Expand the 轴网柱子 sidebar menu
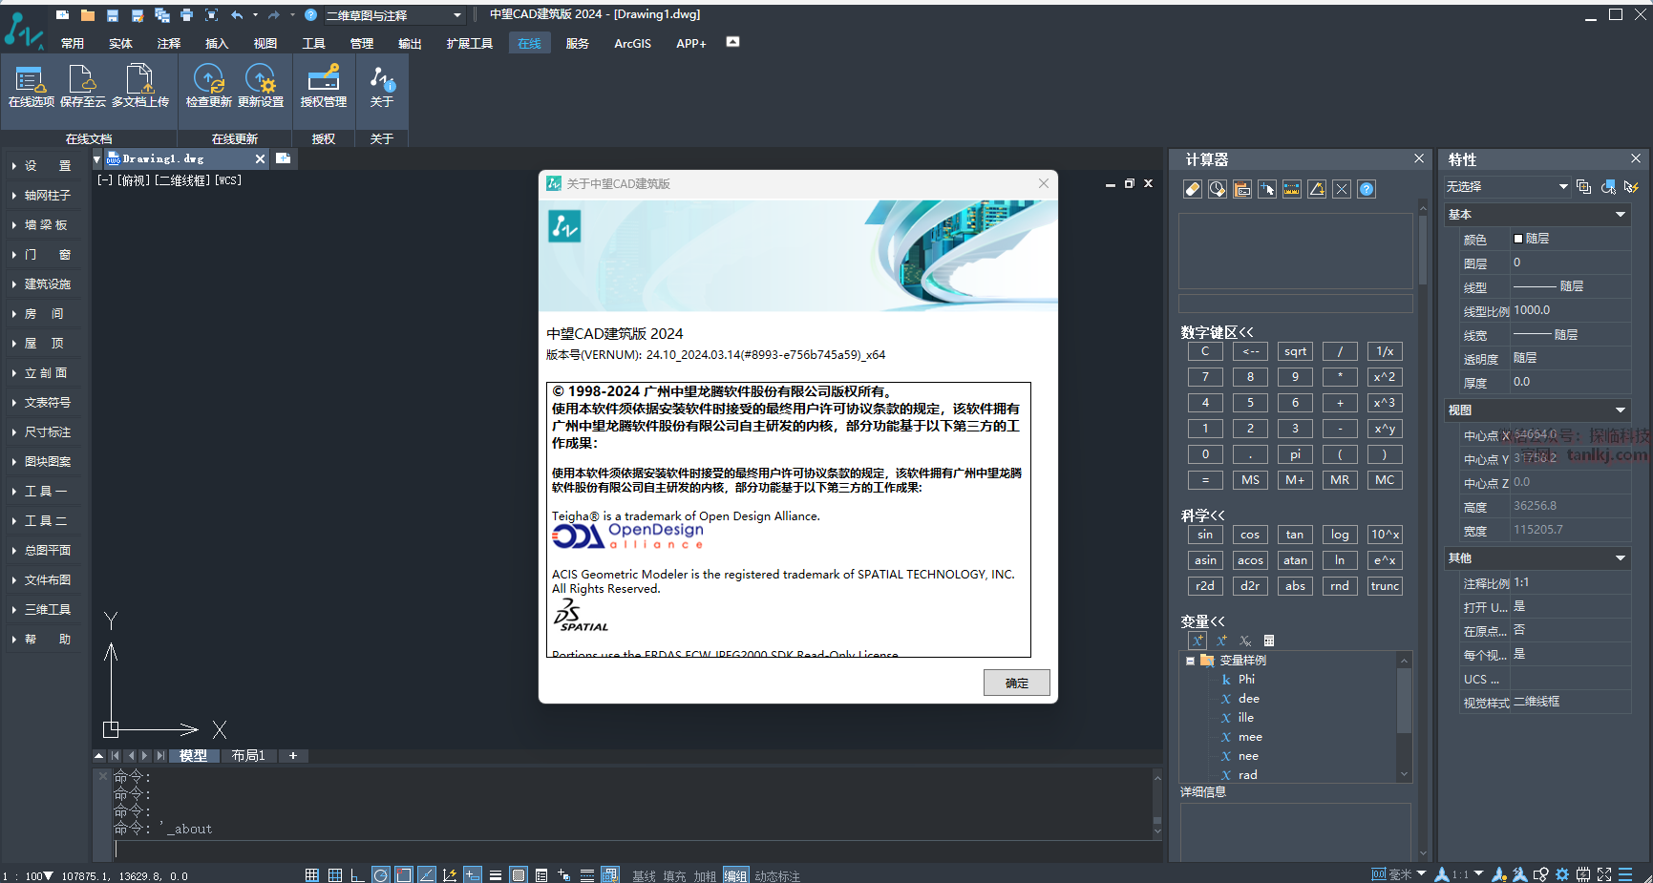Image resolution: width=1653 pixels, height=883 pixels. pyautogui.click(x=47, y=196)
